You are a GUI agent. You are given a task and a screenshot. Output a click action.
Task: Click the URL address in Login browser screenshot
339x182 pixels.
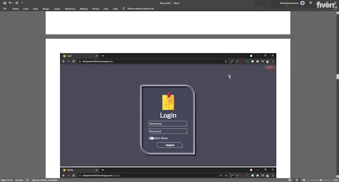click(97, 62)
